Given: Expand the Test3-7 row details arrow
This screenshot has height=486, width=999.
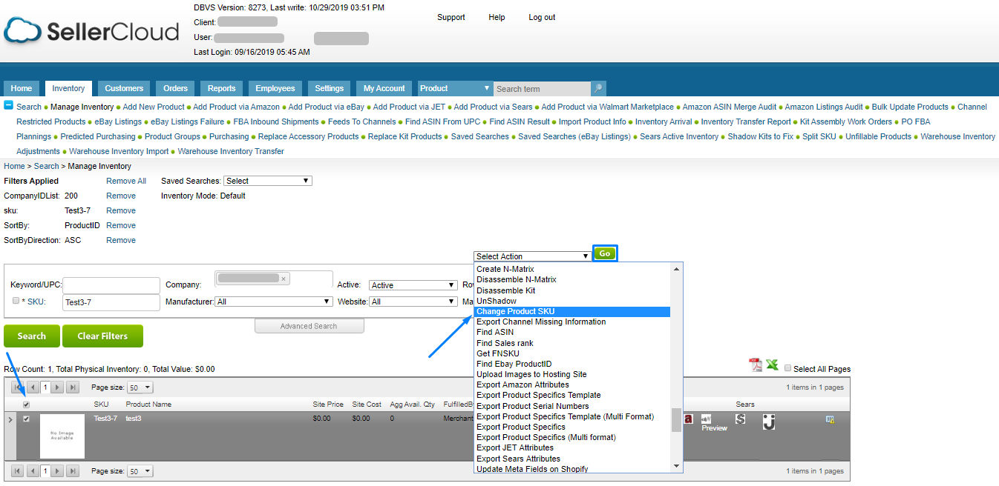Looking at the screenshot, I should point(10,420).
